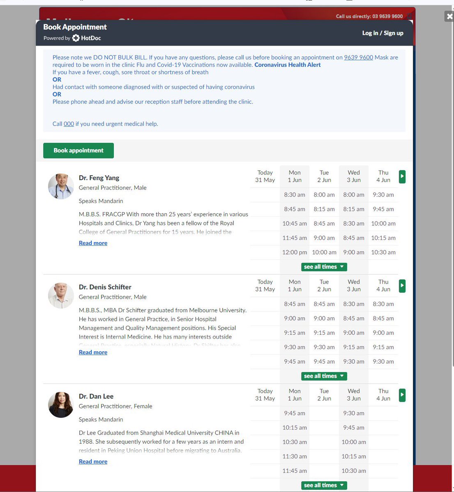This screenshot has width=454, height=492.
Task: Read more about Dr. Denis Schifter
Action: click(x=93, y=352)
